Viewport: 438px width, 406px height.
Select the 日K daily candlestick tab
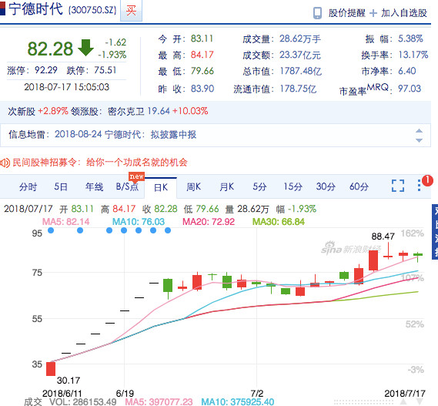pyautogui.click(x=161, y=187)
